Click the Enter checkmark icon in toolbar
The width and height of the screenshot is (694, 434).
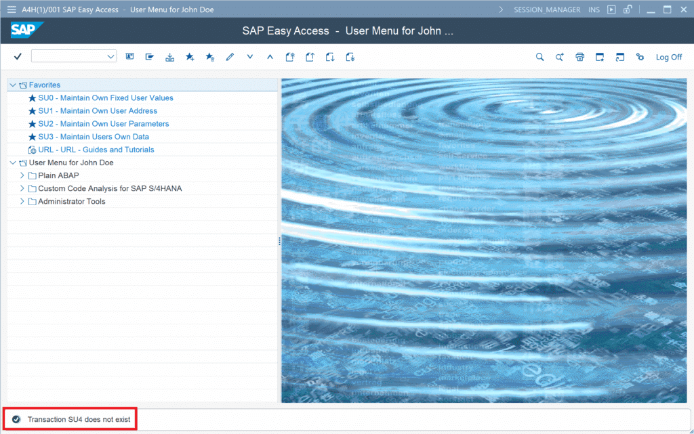tap(18, 57)
